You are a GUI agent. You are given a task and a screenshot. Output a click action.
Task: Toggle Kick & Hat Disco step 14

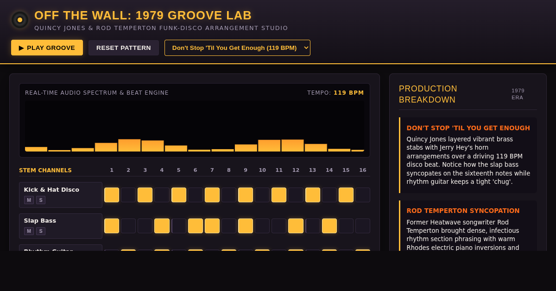tap(329, 195)
